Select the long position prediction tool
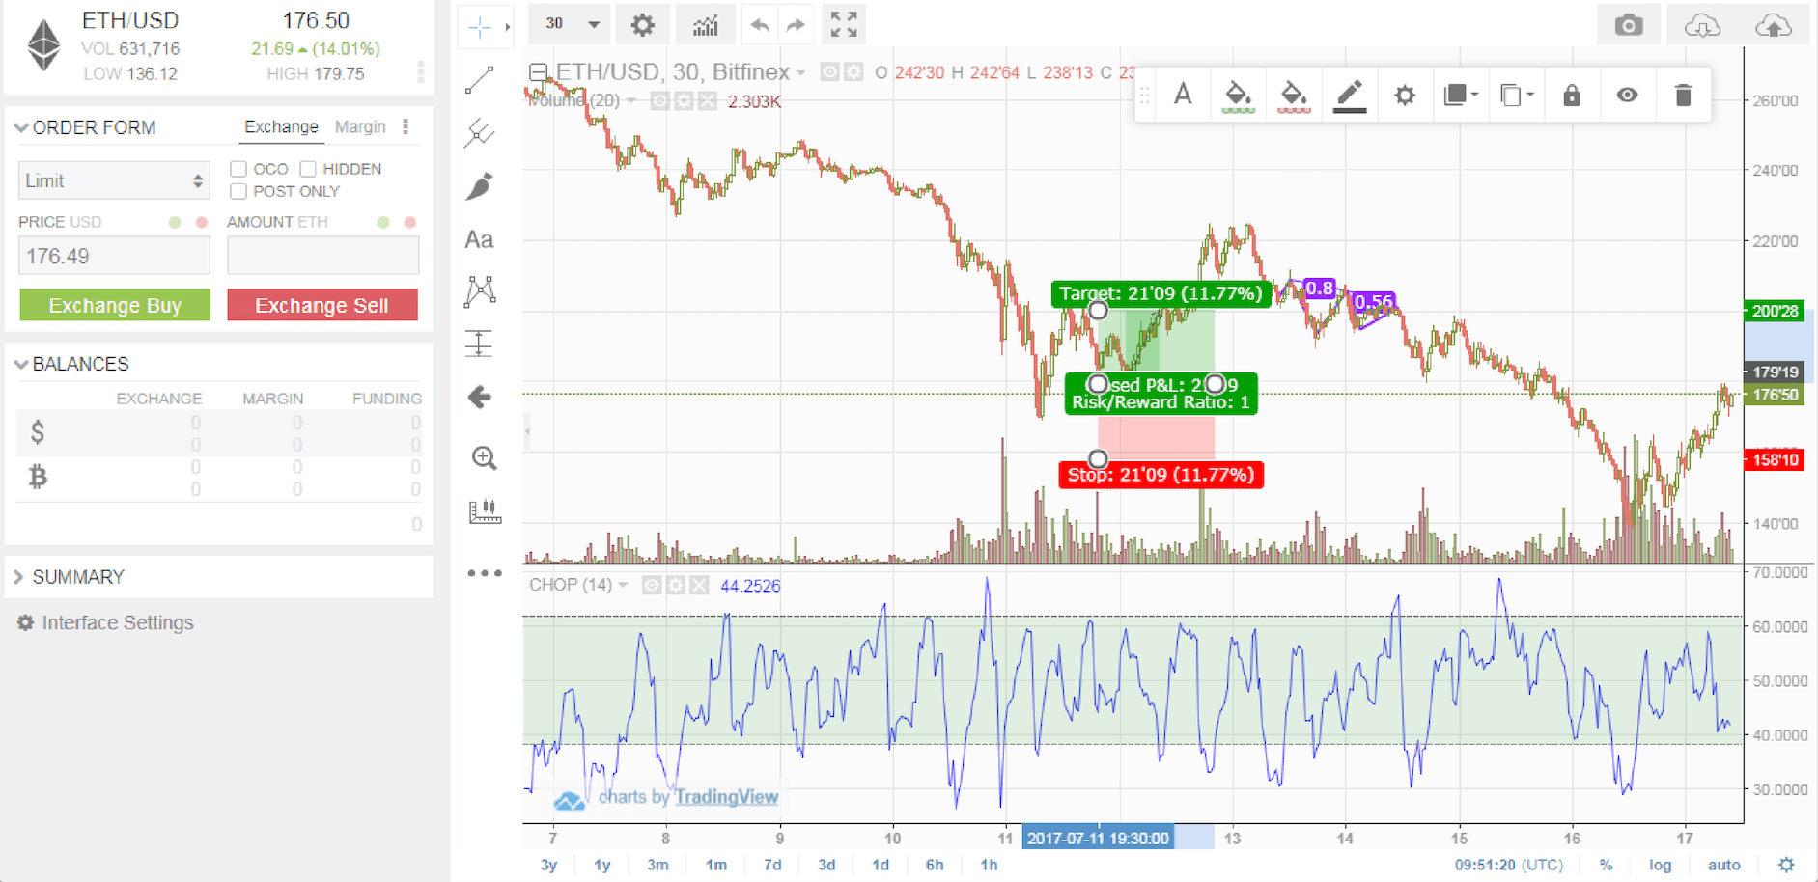Screen dimensions: 1818x882 point(480,344)
